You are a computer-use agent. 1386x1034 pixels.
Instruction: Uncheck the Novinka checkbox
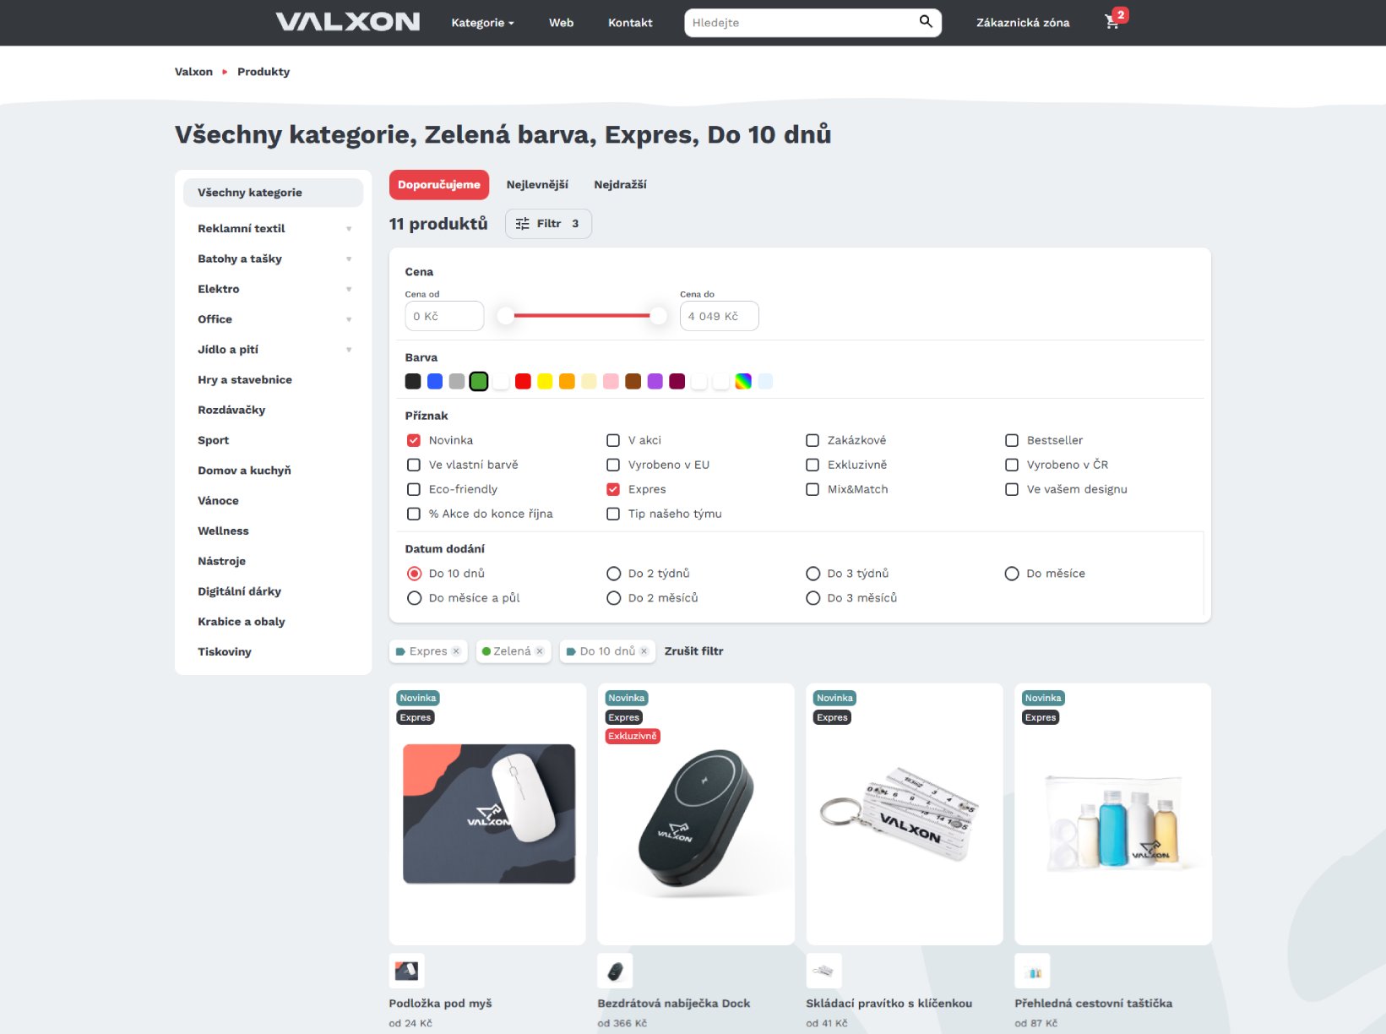[414, 440]
